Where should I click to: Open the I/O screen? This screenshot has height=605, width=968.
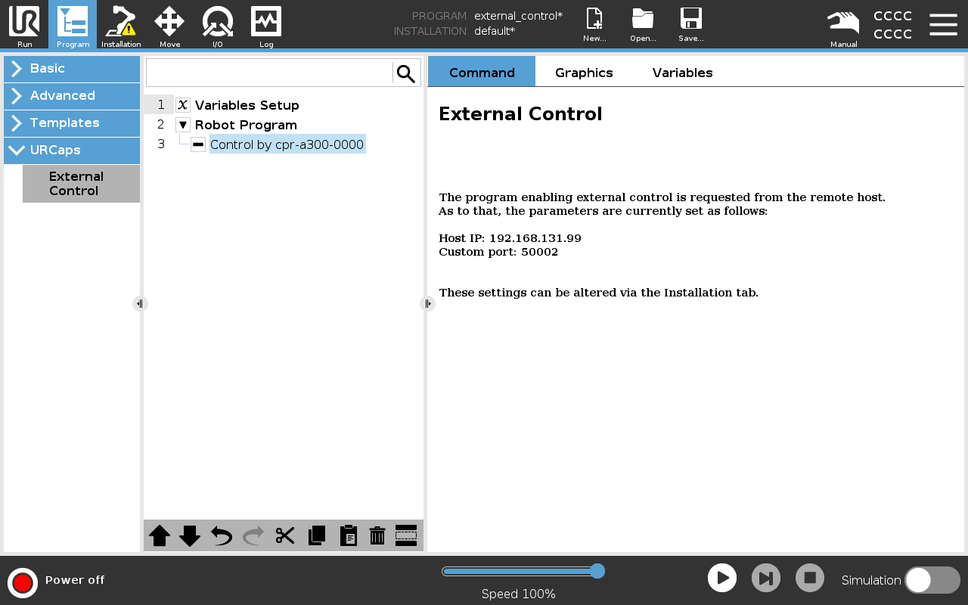pyautogui.click(x=218, y=24)
